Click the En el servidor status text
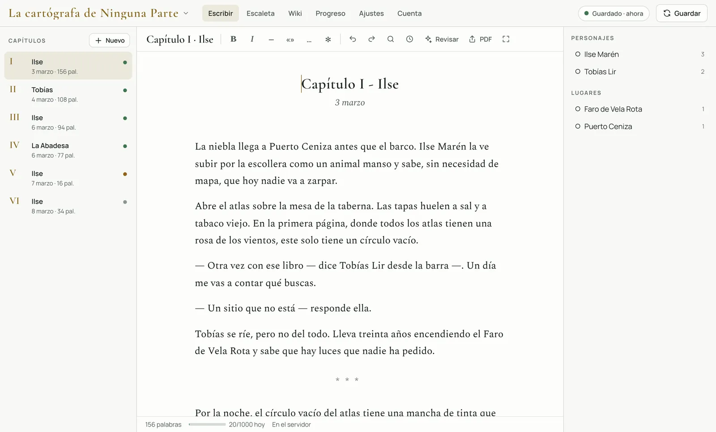Screen dimensions: 716x432 coord(291,424)
